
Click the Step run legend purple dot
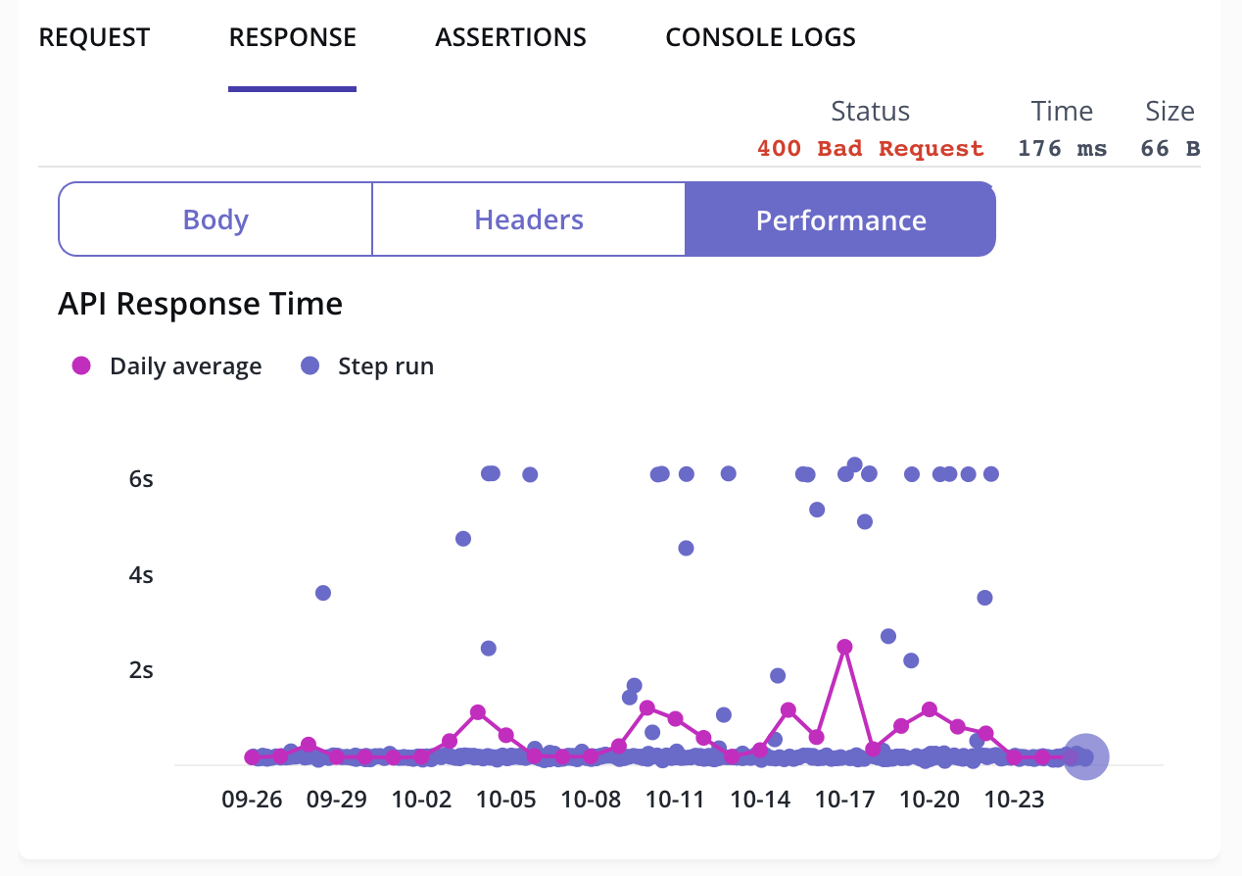pyautogui.click(x=310, y=366)
